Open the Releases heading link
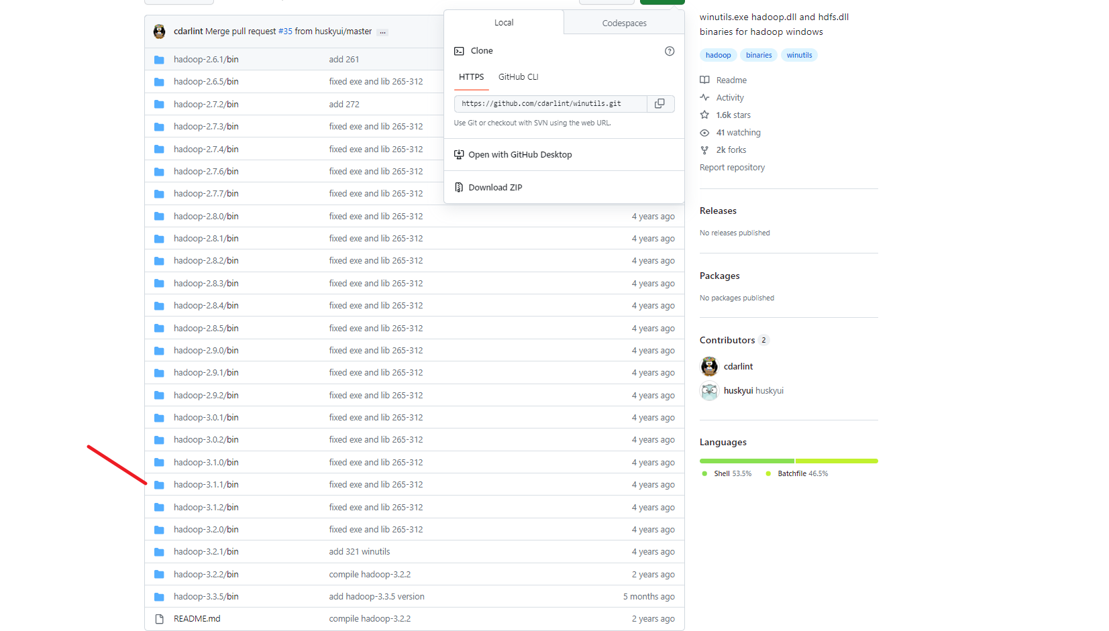The width and height of the screenshot is (1109, 631). (x=718, y=211)
